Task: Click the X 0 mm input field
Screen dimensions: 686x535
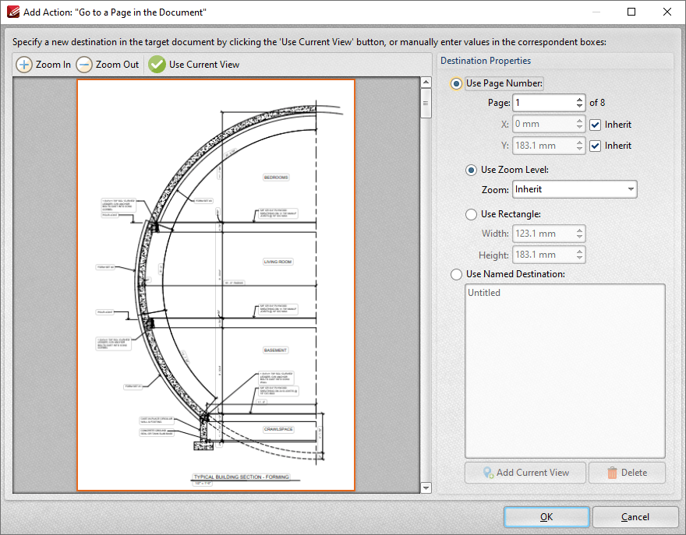Action: pyautogui.click(x=543, y=125)
